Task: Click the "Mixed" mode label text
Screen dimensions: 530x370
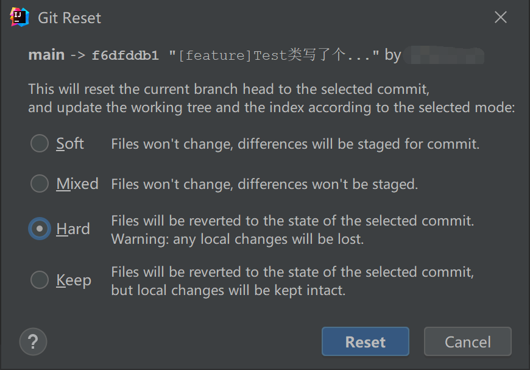Action: 77,183
